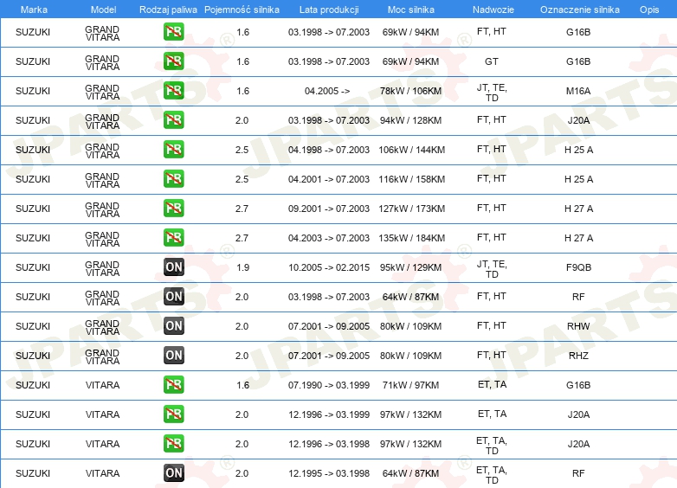This screenshot has width=677, height=488.
Task: Click diesel ON icon in the RHW row
Action: pos(173,325)
